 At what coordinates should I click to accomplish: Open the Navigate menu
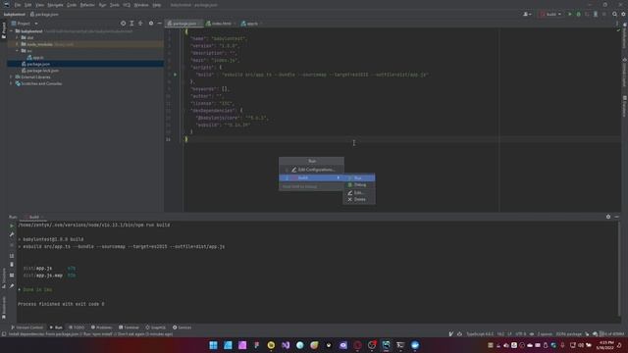pos(55,5)
